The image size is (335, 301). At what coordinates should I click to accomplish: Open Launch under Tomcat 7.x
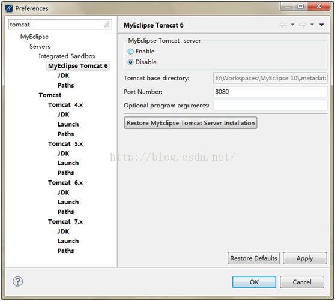click(68, 241)
